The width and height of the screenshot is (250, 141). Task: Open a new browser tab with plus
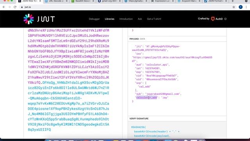(233, 1)
